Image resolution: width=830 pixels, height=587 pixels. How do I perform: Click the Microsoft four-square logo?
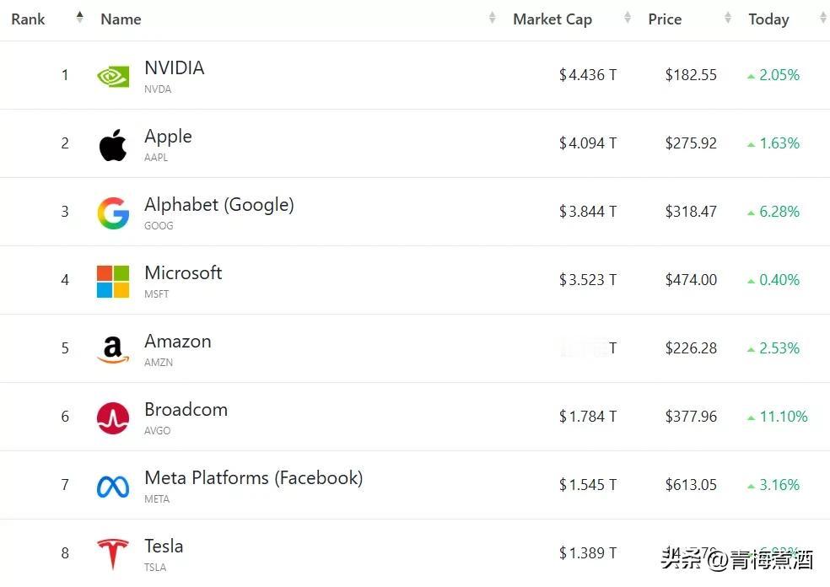coord(113,282)
